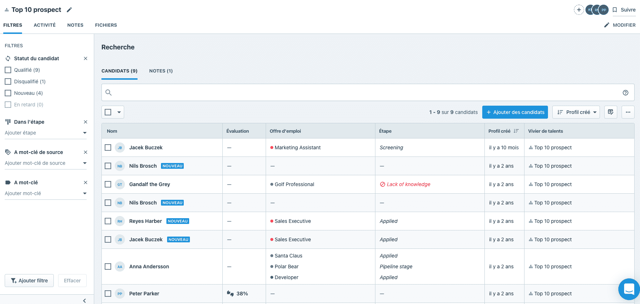The image size is (640, 304).
Task: Open the NOTES (1) tab
Action: [161, 71]
